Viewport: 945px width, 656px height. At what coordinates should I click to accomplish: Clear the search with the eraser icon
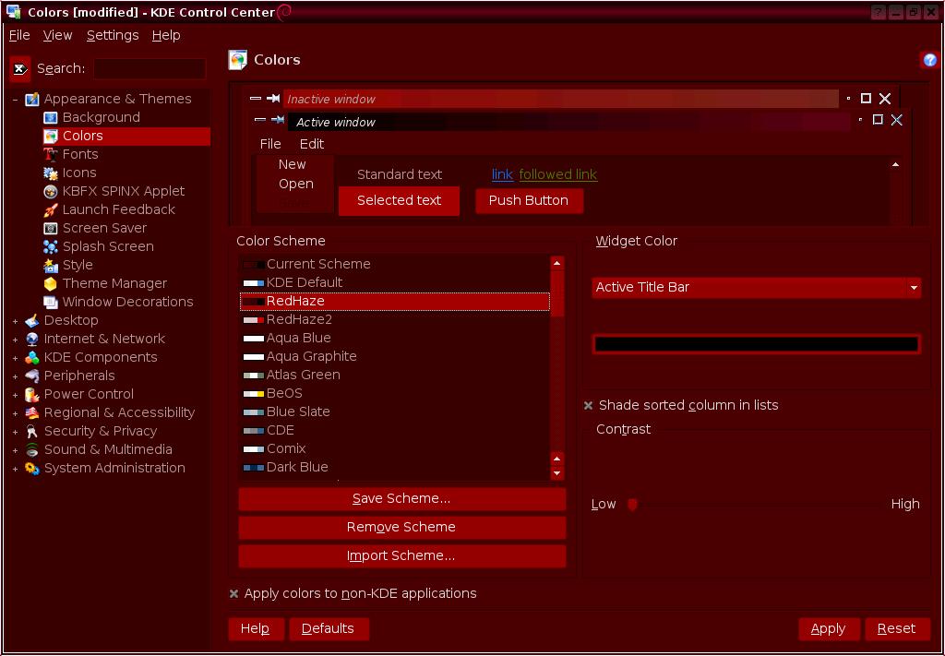click(x=20, y=69)
